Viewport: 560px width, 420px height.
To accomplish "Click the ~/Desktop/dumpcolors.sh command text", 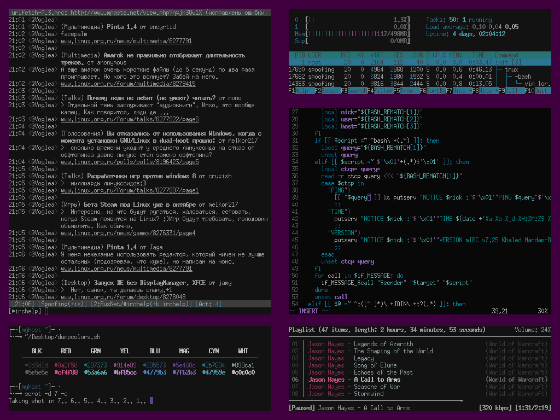I will [x=62, y=337].
